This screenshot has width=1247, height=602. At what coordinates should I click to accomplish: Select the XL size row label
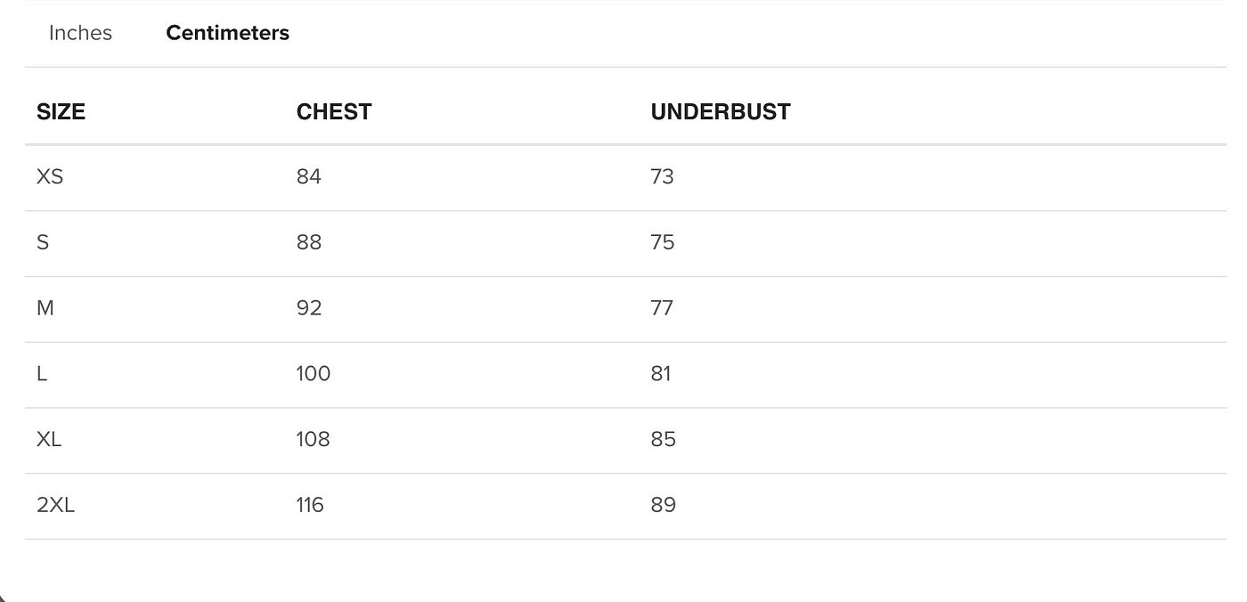click(x=49, y=439)
